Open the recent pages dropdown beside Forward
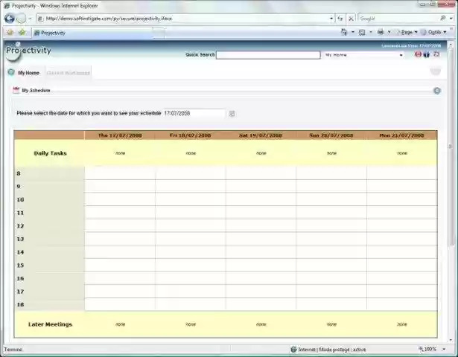Viewport: 458px width, 357px height. tap(30, 19)
